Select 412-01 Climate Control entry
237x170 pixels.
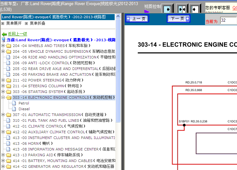click(x=49, y=126)
